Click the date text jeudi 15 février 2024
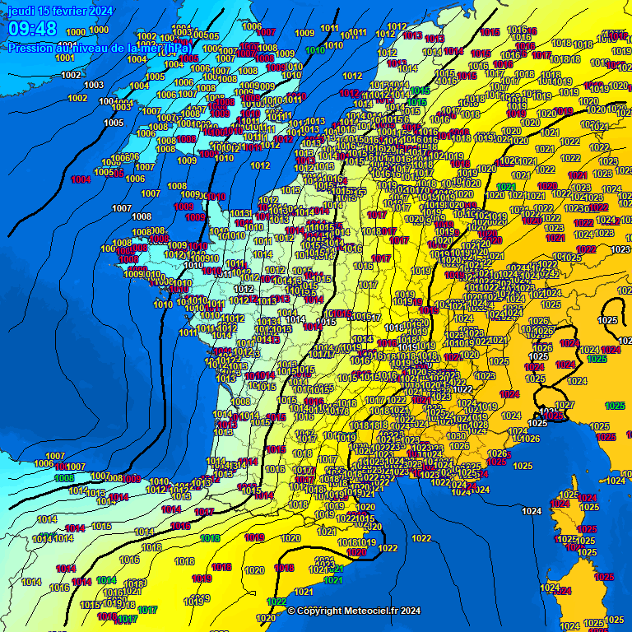The height and width of the screenshot is (632, 632). [x=60, y=11]
